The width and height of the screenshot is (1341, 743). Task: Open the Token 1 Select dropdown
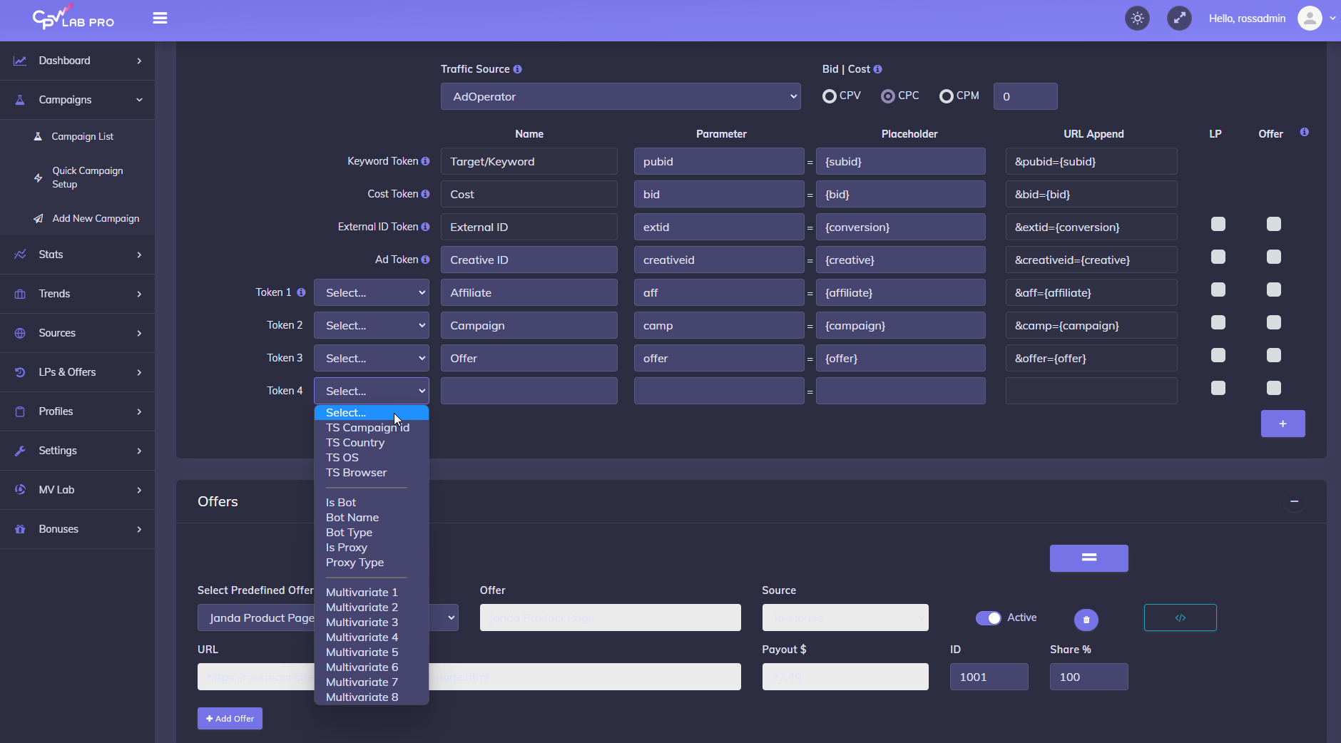click(372, 293)
